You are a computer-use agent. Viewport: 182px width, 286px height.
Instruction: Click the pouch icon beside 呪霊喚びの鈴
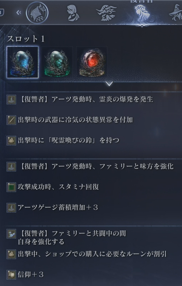(11, 140)
